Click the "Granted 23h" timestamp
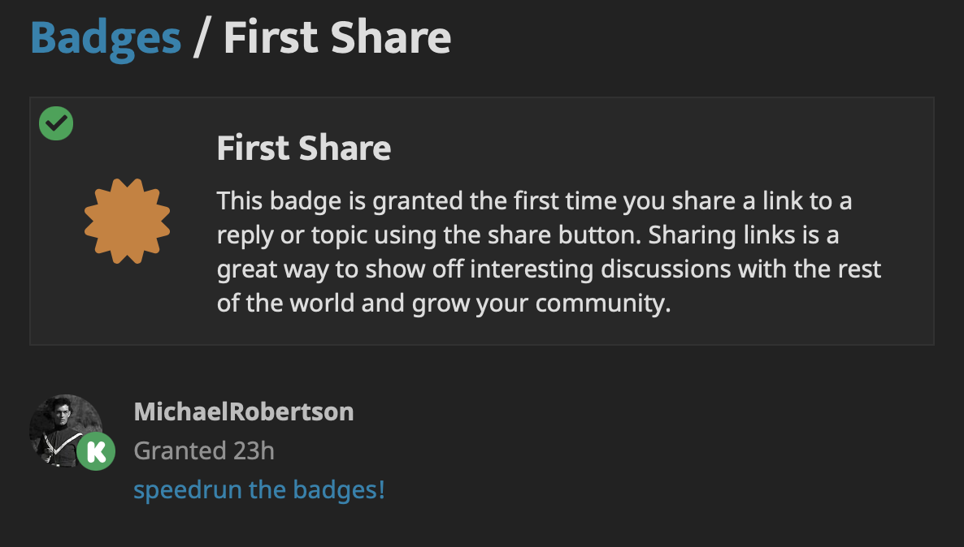Screen dimensions: 964x547 (x=204, y=450)
